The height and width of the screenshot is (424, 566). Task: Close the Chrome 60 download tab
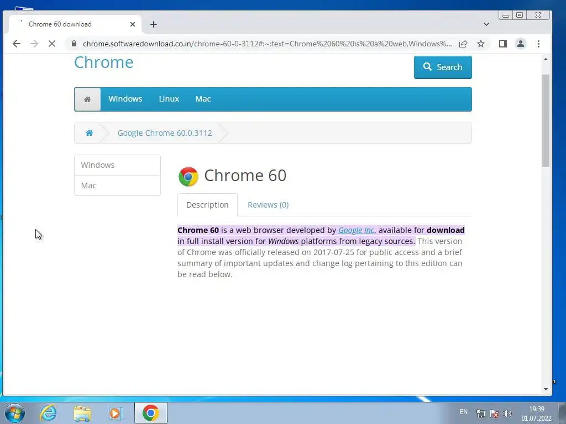133,24
